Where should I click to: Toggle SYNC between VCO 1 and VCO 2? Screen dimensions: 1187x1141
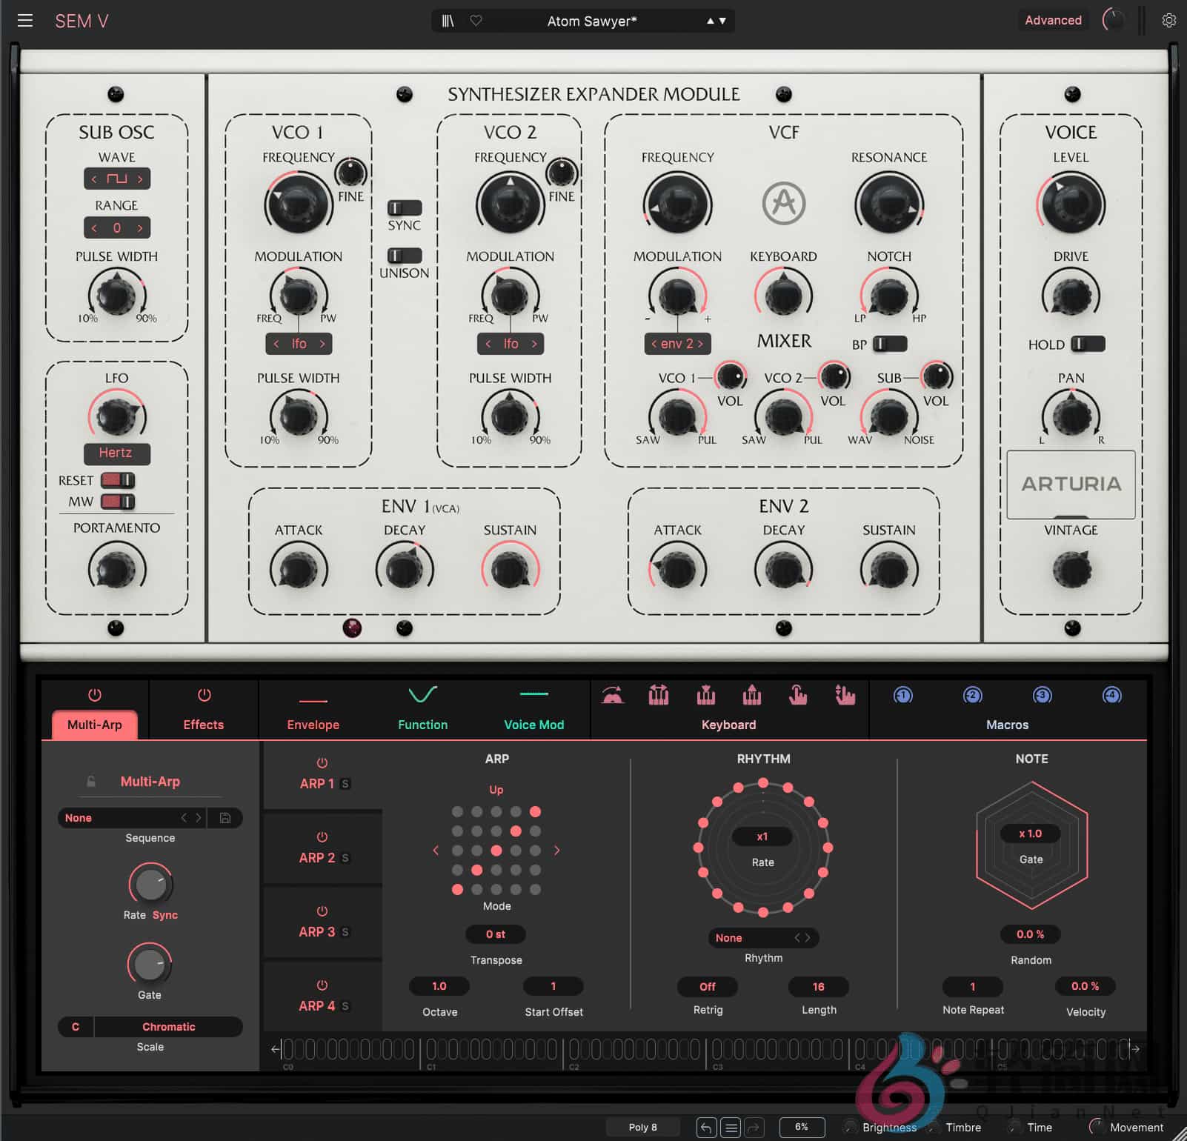click(404, 208)
